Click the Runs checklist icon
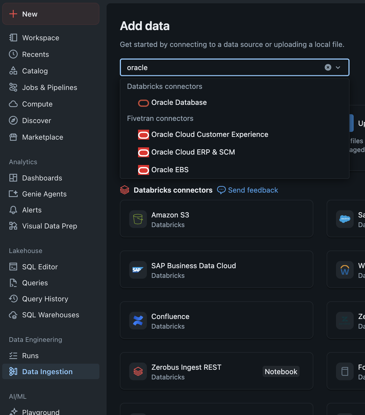The height and width of the screenshot is (415, 365). click(13, 355)
